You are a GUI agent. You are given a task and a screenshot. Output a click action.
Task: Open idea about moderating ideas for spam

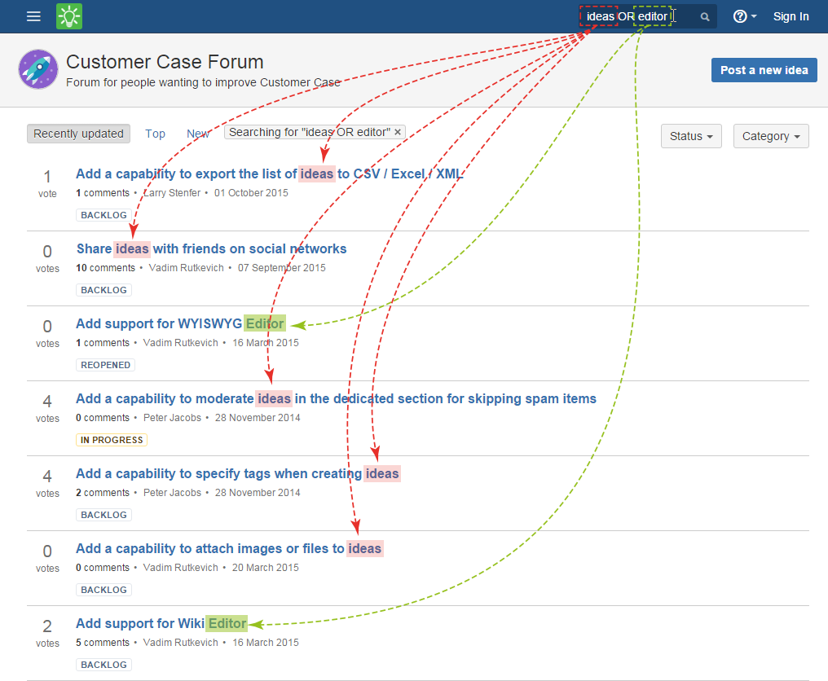coord(336,398)
